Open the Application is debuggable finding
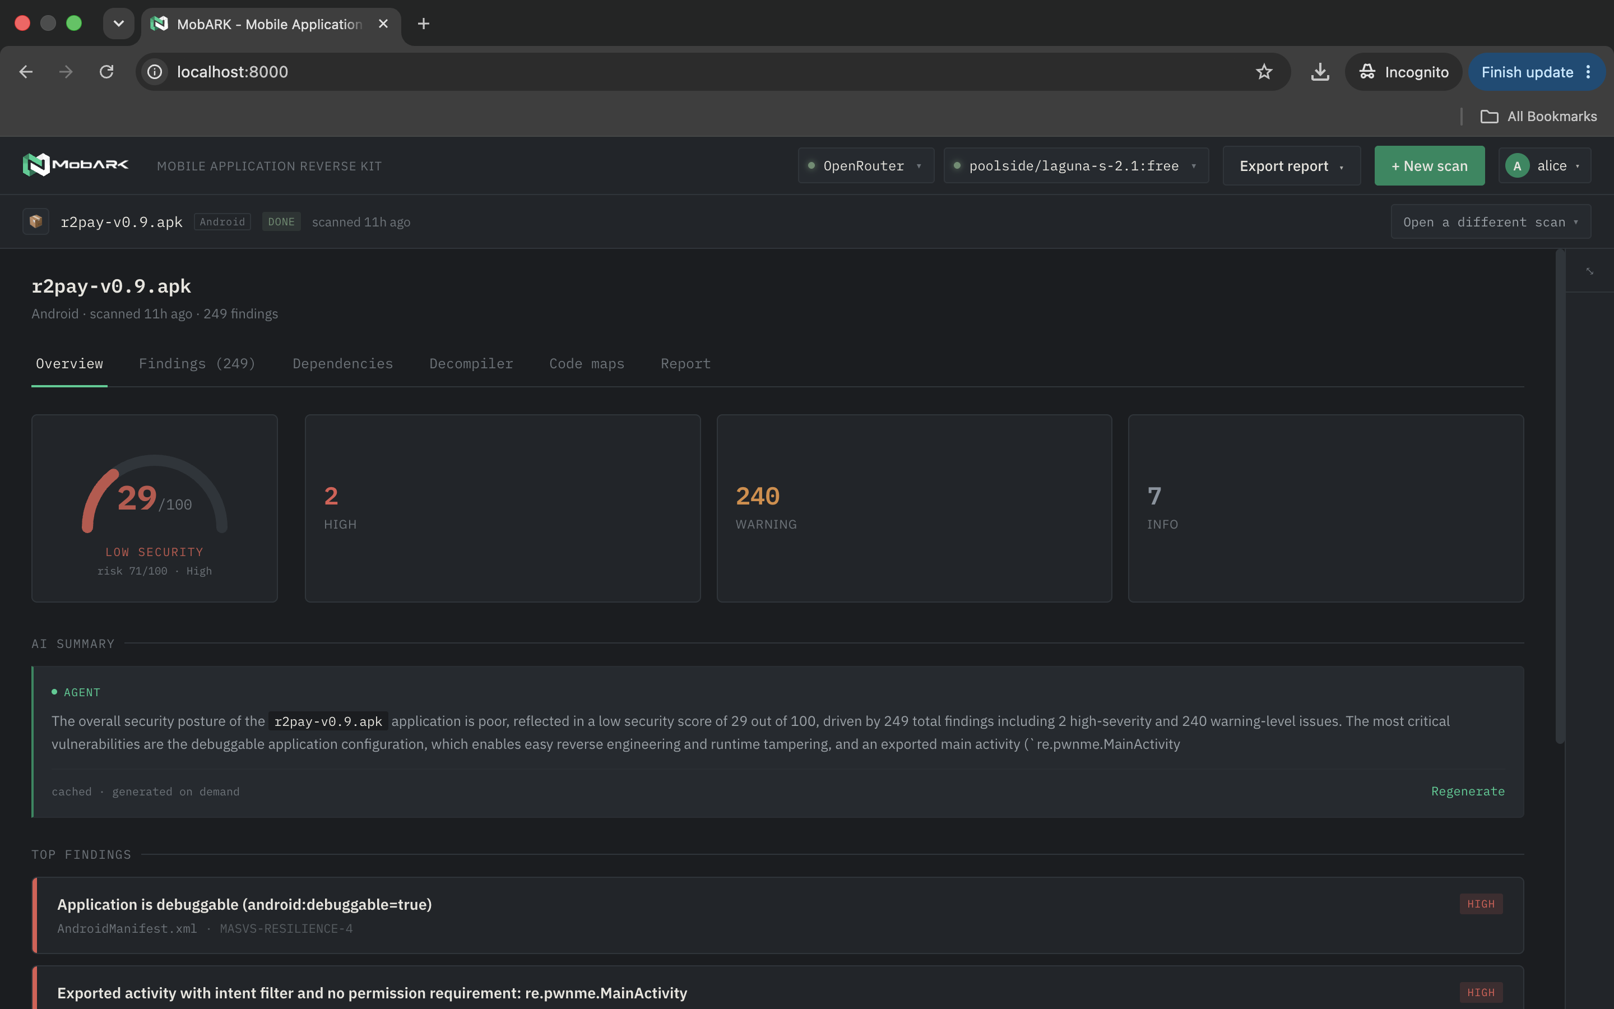Viewport: 1614px width, 1009px height. coord(778,915)
